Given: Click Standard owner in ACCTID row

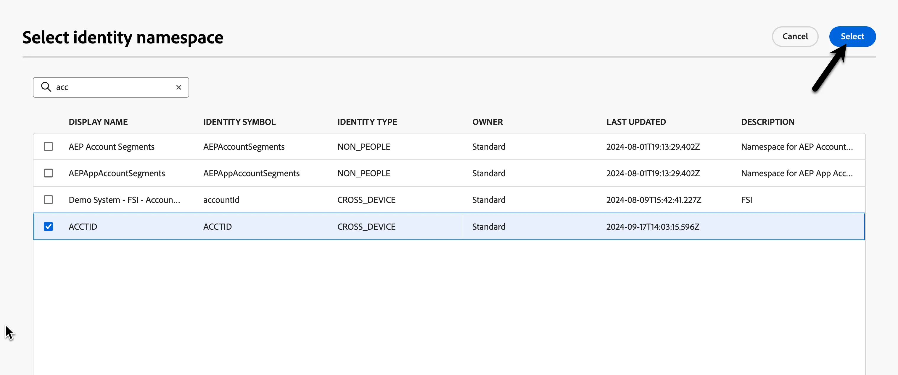Looking at the screenshot, I should tap(489, 227).
